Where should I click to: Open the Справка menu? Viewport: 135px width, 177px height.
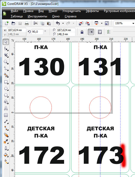click(x=71, y=16)
